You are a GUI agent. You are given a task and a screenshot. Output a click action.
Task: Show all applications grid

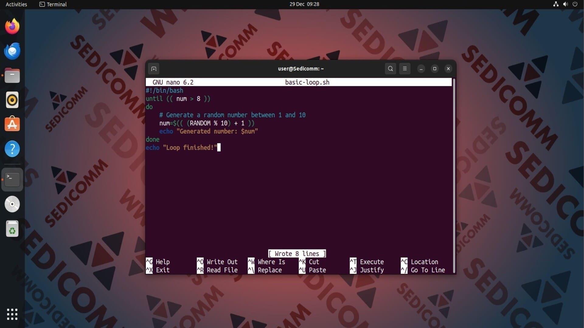(x=12, y=314)
